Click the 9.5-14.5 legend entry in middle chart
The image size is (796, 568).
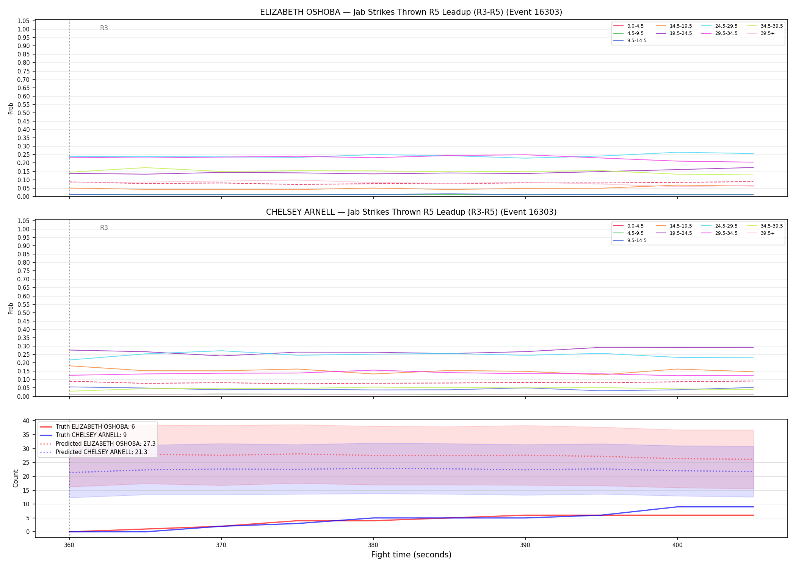point(630,240)
